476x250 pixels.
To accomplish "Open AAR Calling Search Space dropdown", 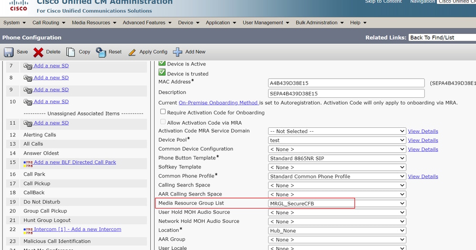I will point(337,194).
